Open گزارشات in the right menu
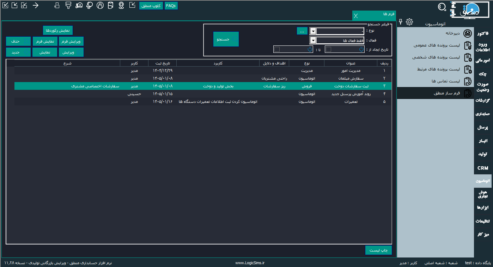The height and width of the screenshot is (267, 493). [482, 100]
